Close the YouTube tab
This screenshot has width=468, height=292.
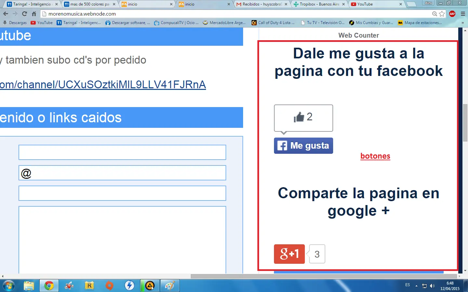401,4
